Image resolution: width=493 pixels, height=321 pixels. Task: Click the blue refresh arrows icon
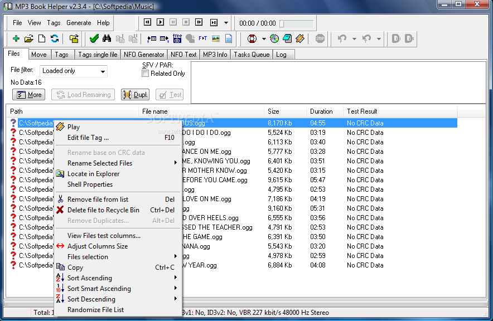pos(55,38)
